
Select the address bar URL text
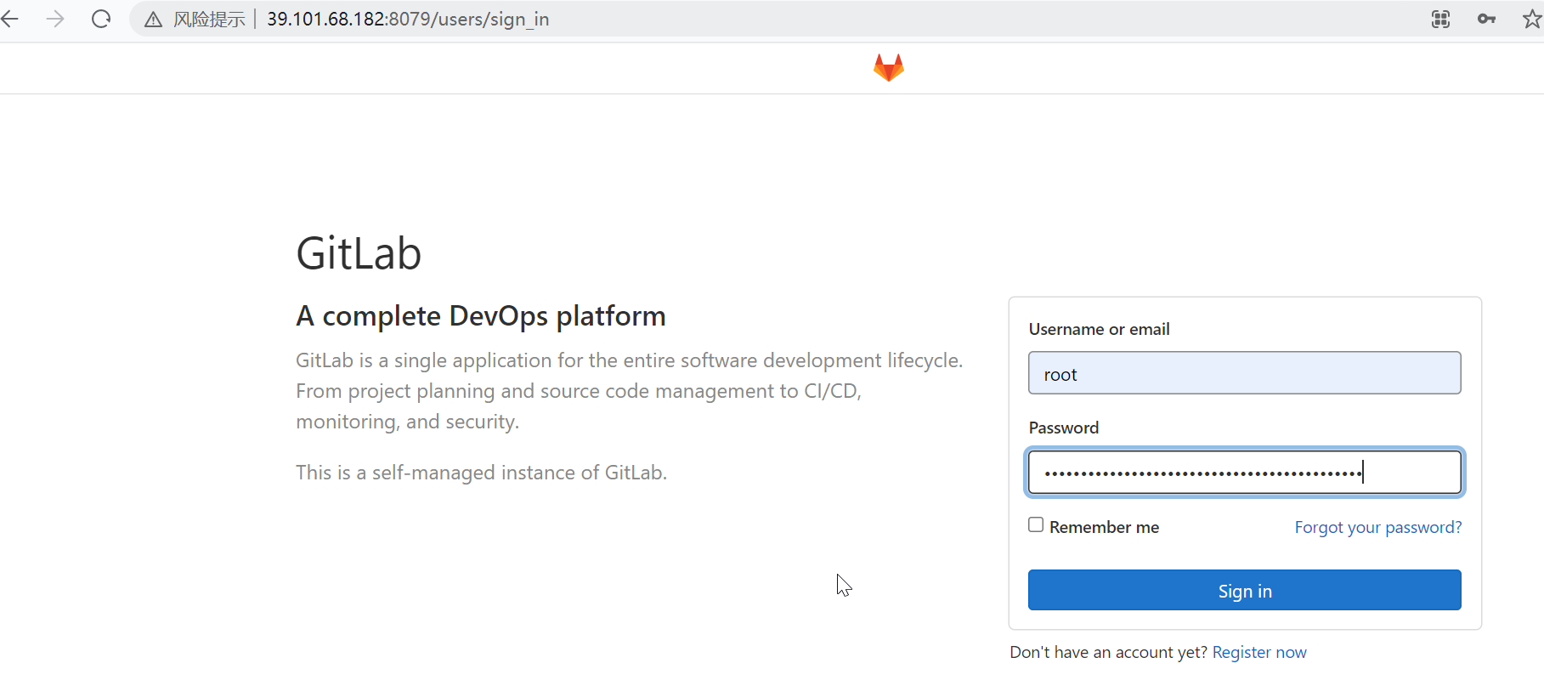click(408, 19)
